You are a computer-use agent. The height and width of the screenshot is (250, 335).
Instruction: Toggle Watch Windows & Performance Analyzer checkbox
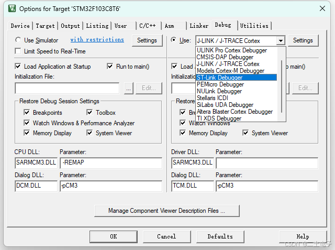tap(27, 123)
